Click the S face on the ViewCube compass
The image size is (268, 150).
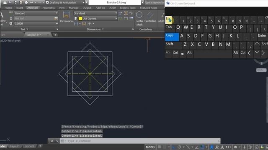tap(261, 64)
